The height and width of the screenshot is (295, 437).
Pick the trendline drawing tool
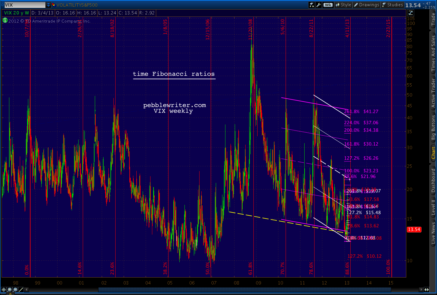point(21,290)
